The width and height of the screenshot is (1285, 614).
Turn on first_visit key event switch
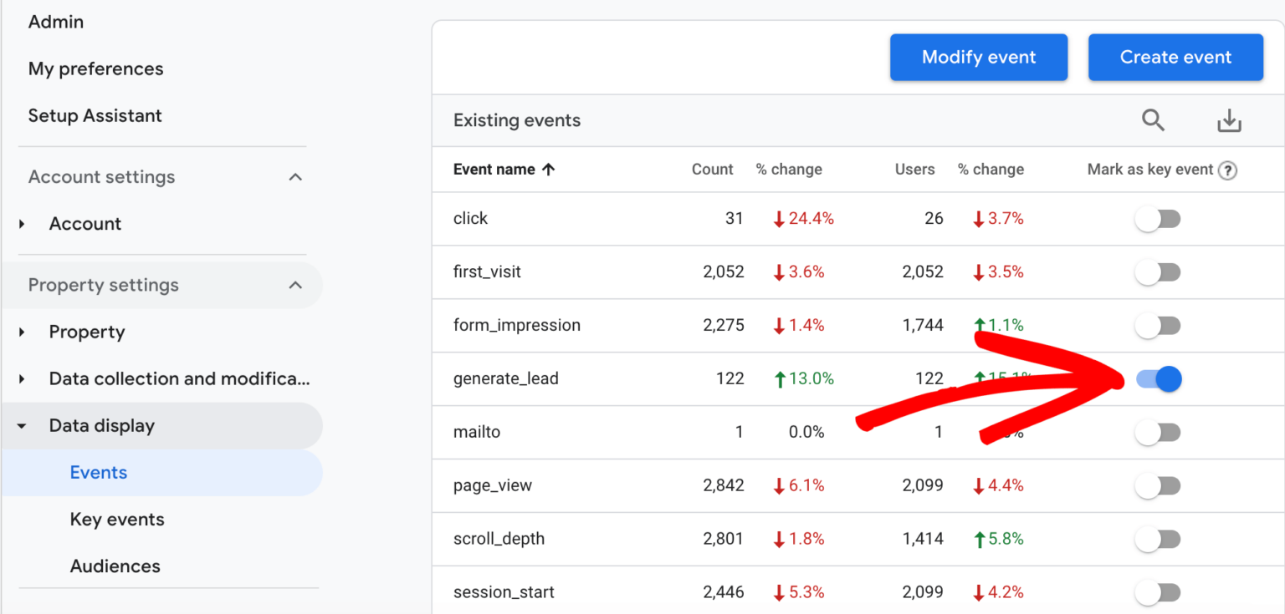coord(1158,271)
